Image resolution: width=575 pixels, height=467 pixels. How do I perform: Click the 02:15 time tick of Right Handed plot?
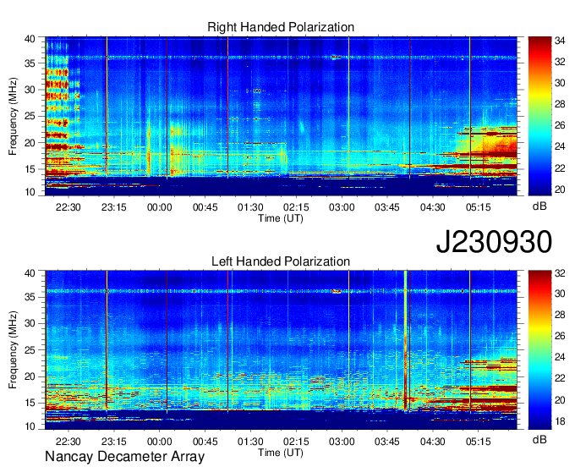tap(296, 207)
